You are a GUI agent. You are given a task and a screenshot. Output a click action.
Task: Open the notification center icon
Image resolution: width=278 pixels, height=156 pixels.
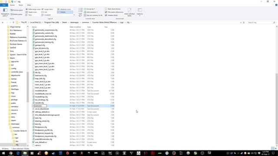pos(273,153)
